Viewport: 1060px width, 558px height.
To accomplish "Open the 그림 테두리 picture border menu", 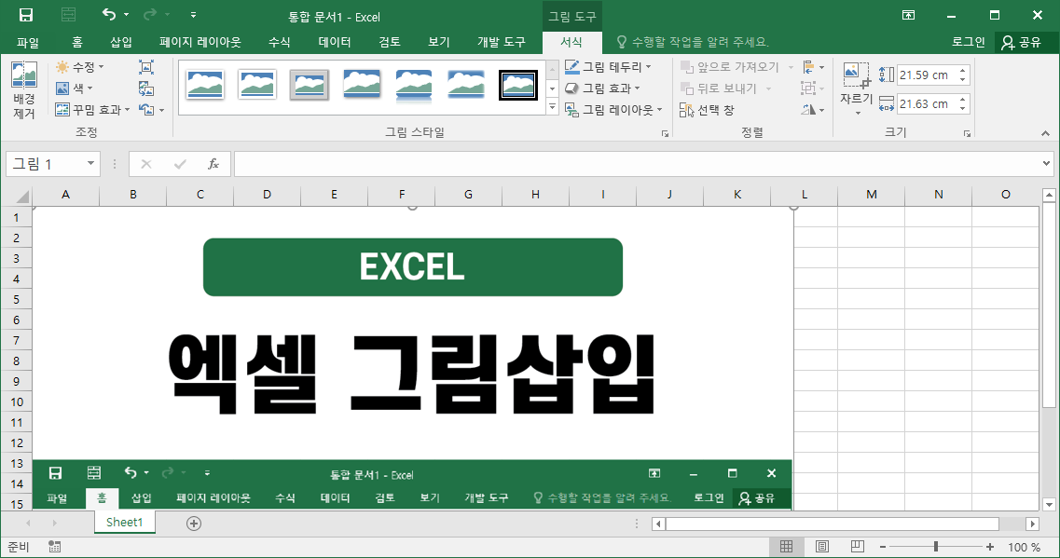I will click(x=608, y=67).
